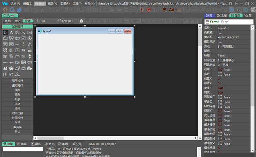256x157 pixels.
Task: Toggle the 标题栏 True checkbox
Action: [220, 111]
